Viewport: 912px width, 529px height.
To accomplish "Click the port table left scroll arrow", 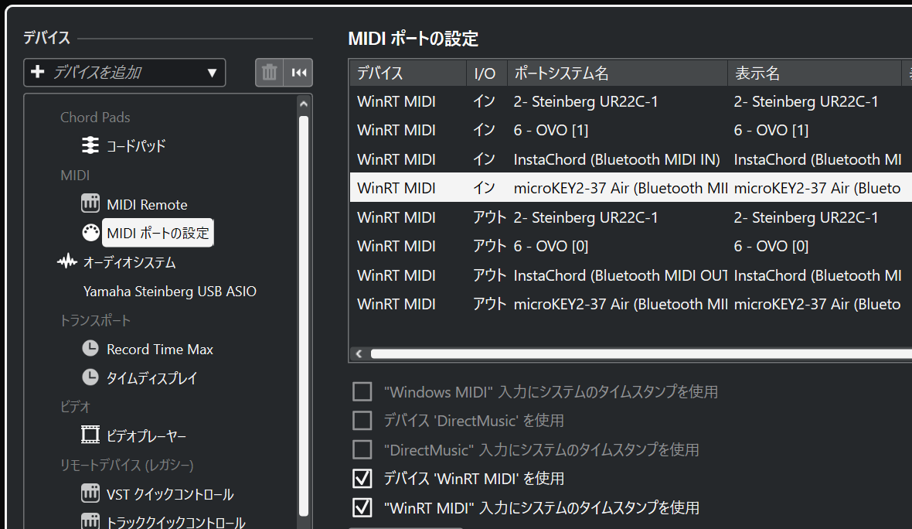I will point(359,353).
